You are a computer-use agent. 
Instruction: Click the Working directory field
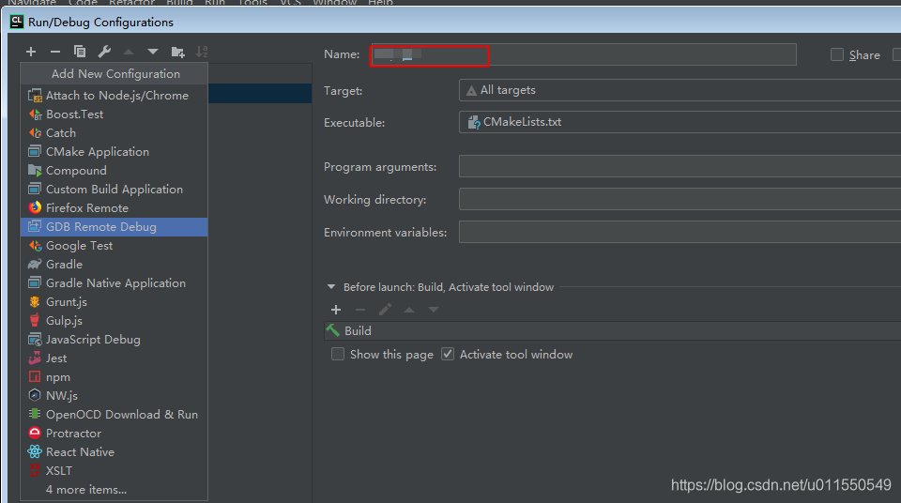point(680,200)
